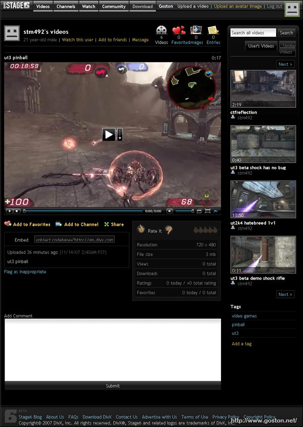Click Upload a video link
Image resolution: width=303 pixels, height=427 pixels.
(193, 6)
